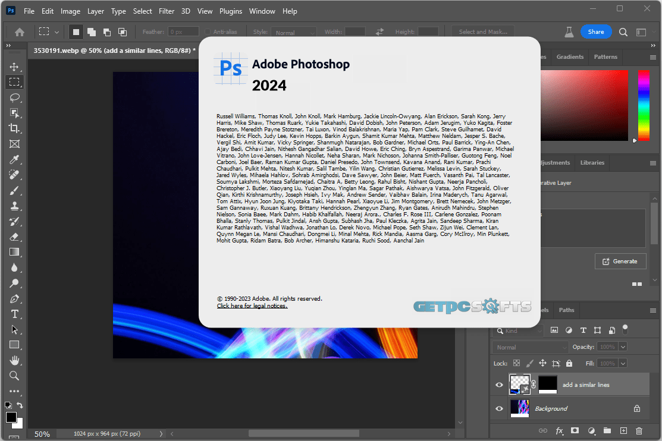The width and height of the screenshot is (662, 441).
Task: Select the Spot Healing Brush tool
Action: (14, 175)
